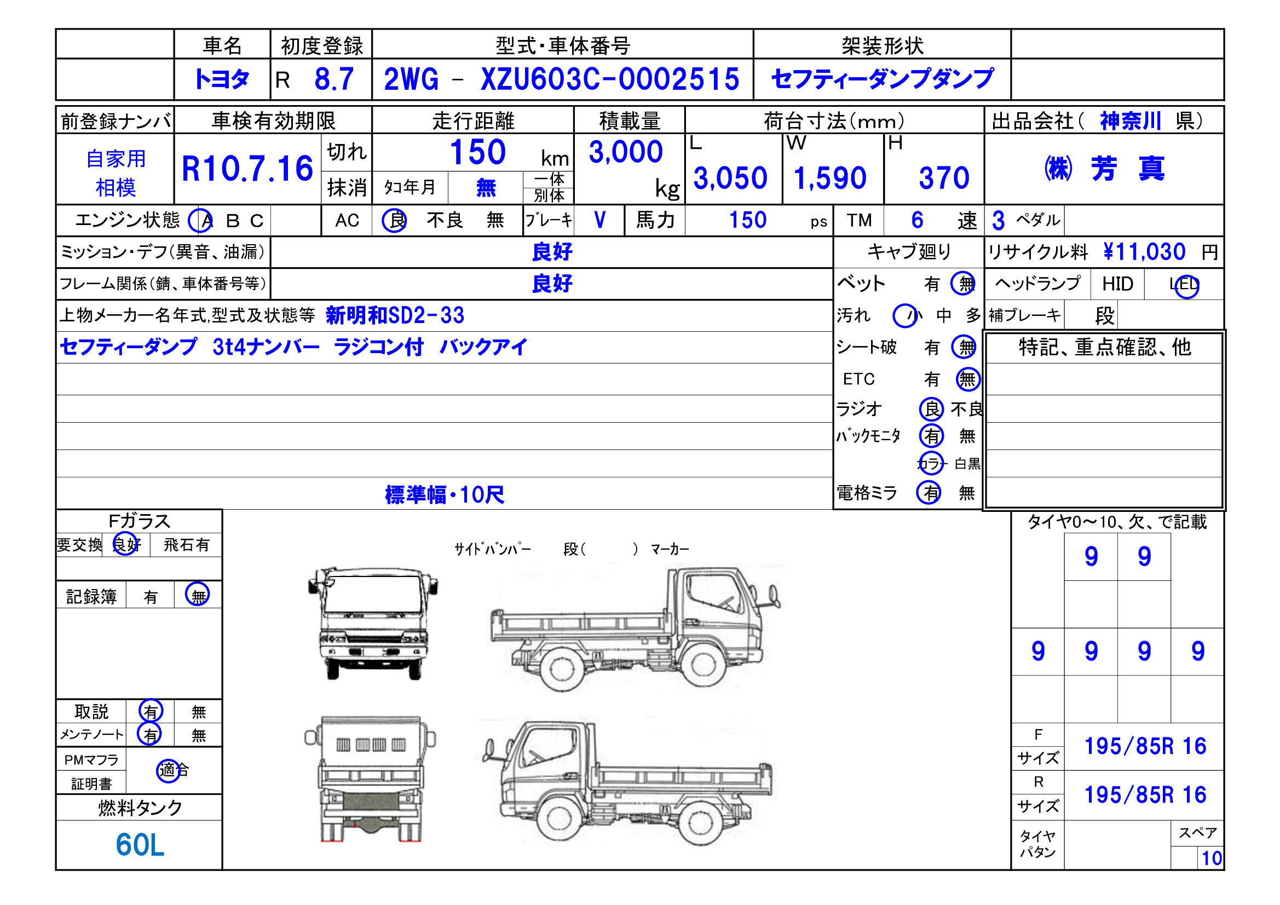Image resolution: width=1280 pixels, height=905 pixels.
Task: Click the front-view truck drawing
Action: click(x=372, y=624)
